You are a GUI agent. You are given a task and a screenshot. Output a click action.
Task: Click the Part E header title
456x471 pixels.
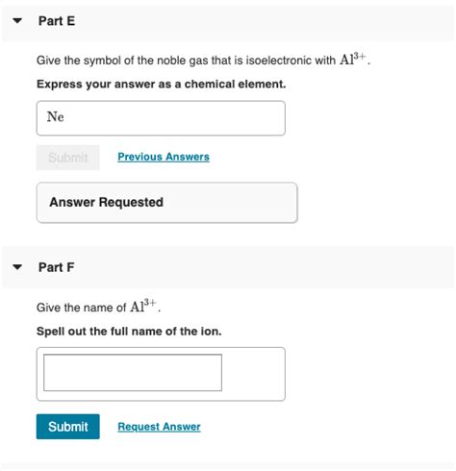tap(57, 21)
